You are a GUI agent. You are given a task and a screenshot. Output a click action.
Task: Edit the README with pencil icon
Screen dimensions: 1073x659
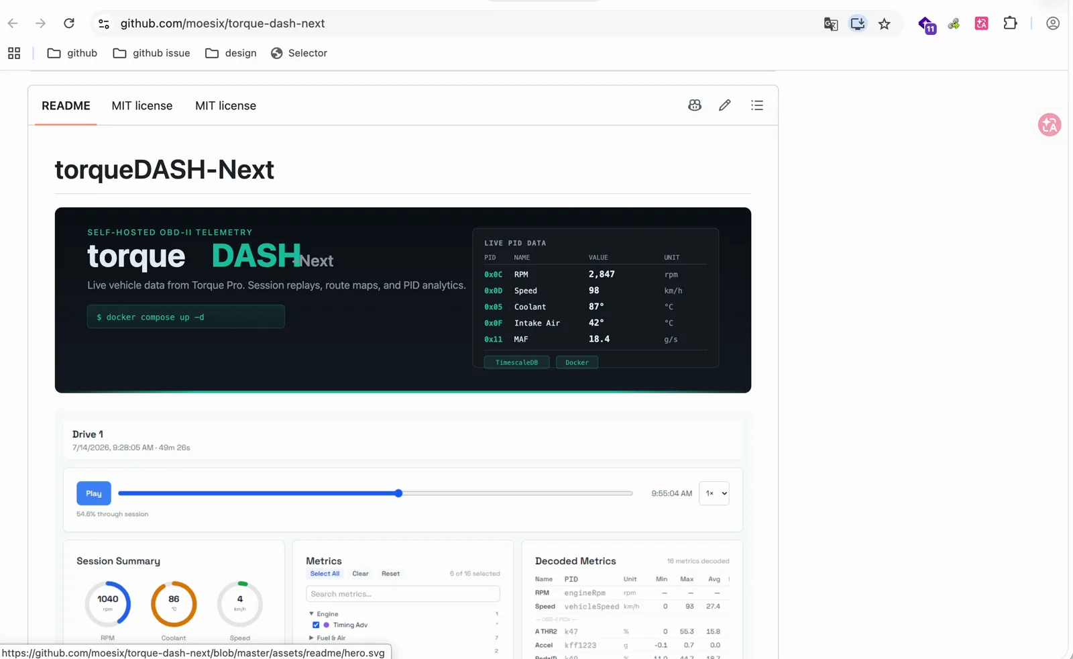pyautogui.click(x=725, y=105)
